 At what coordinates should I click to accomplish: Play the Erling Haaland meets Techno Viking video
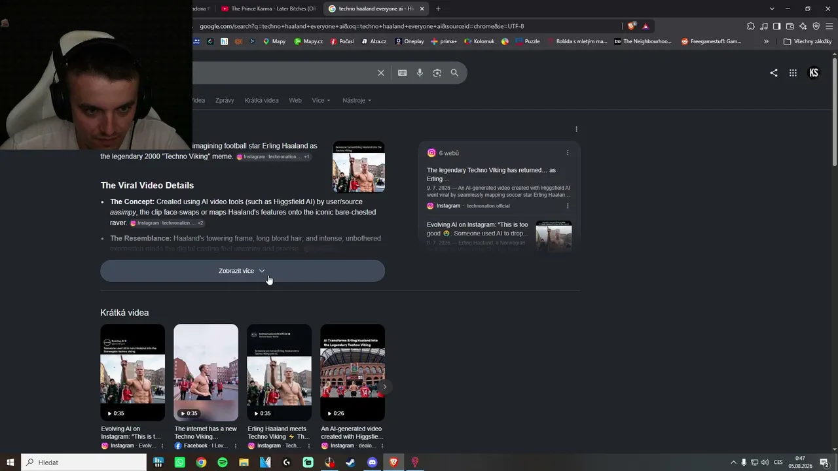click(x=279, y=373)
